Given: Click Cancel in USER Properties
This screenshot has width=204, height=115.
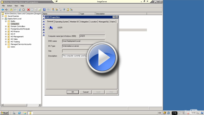Looking at the screenshot, I should tap(86, 92).
